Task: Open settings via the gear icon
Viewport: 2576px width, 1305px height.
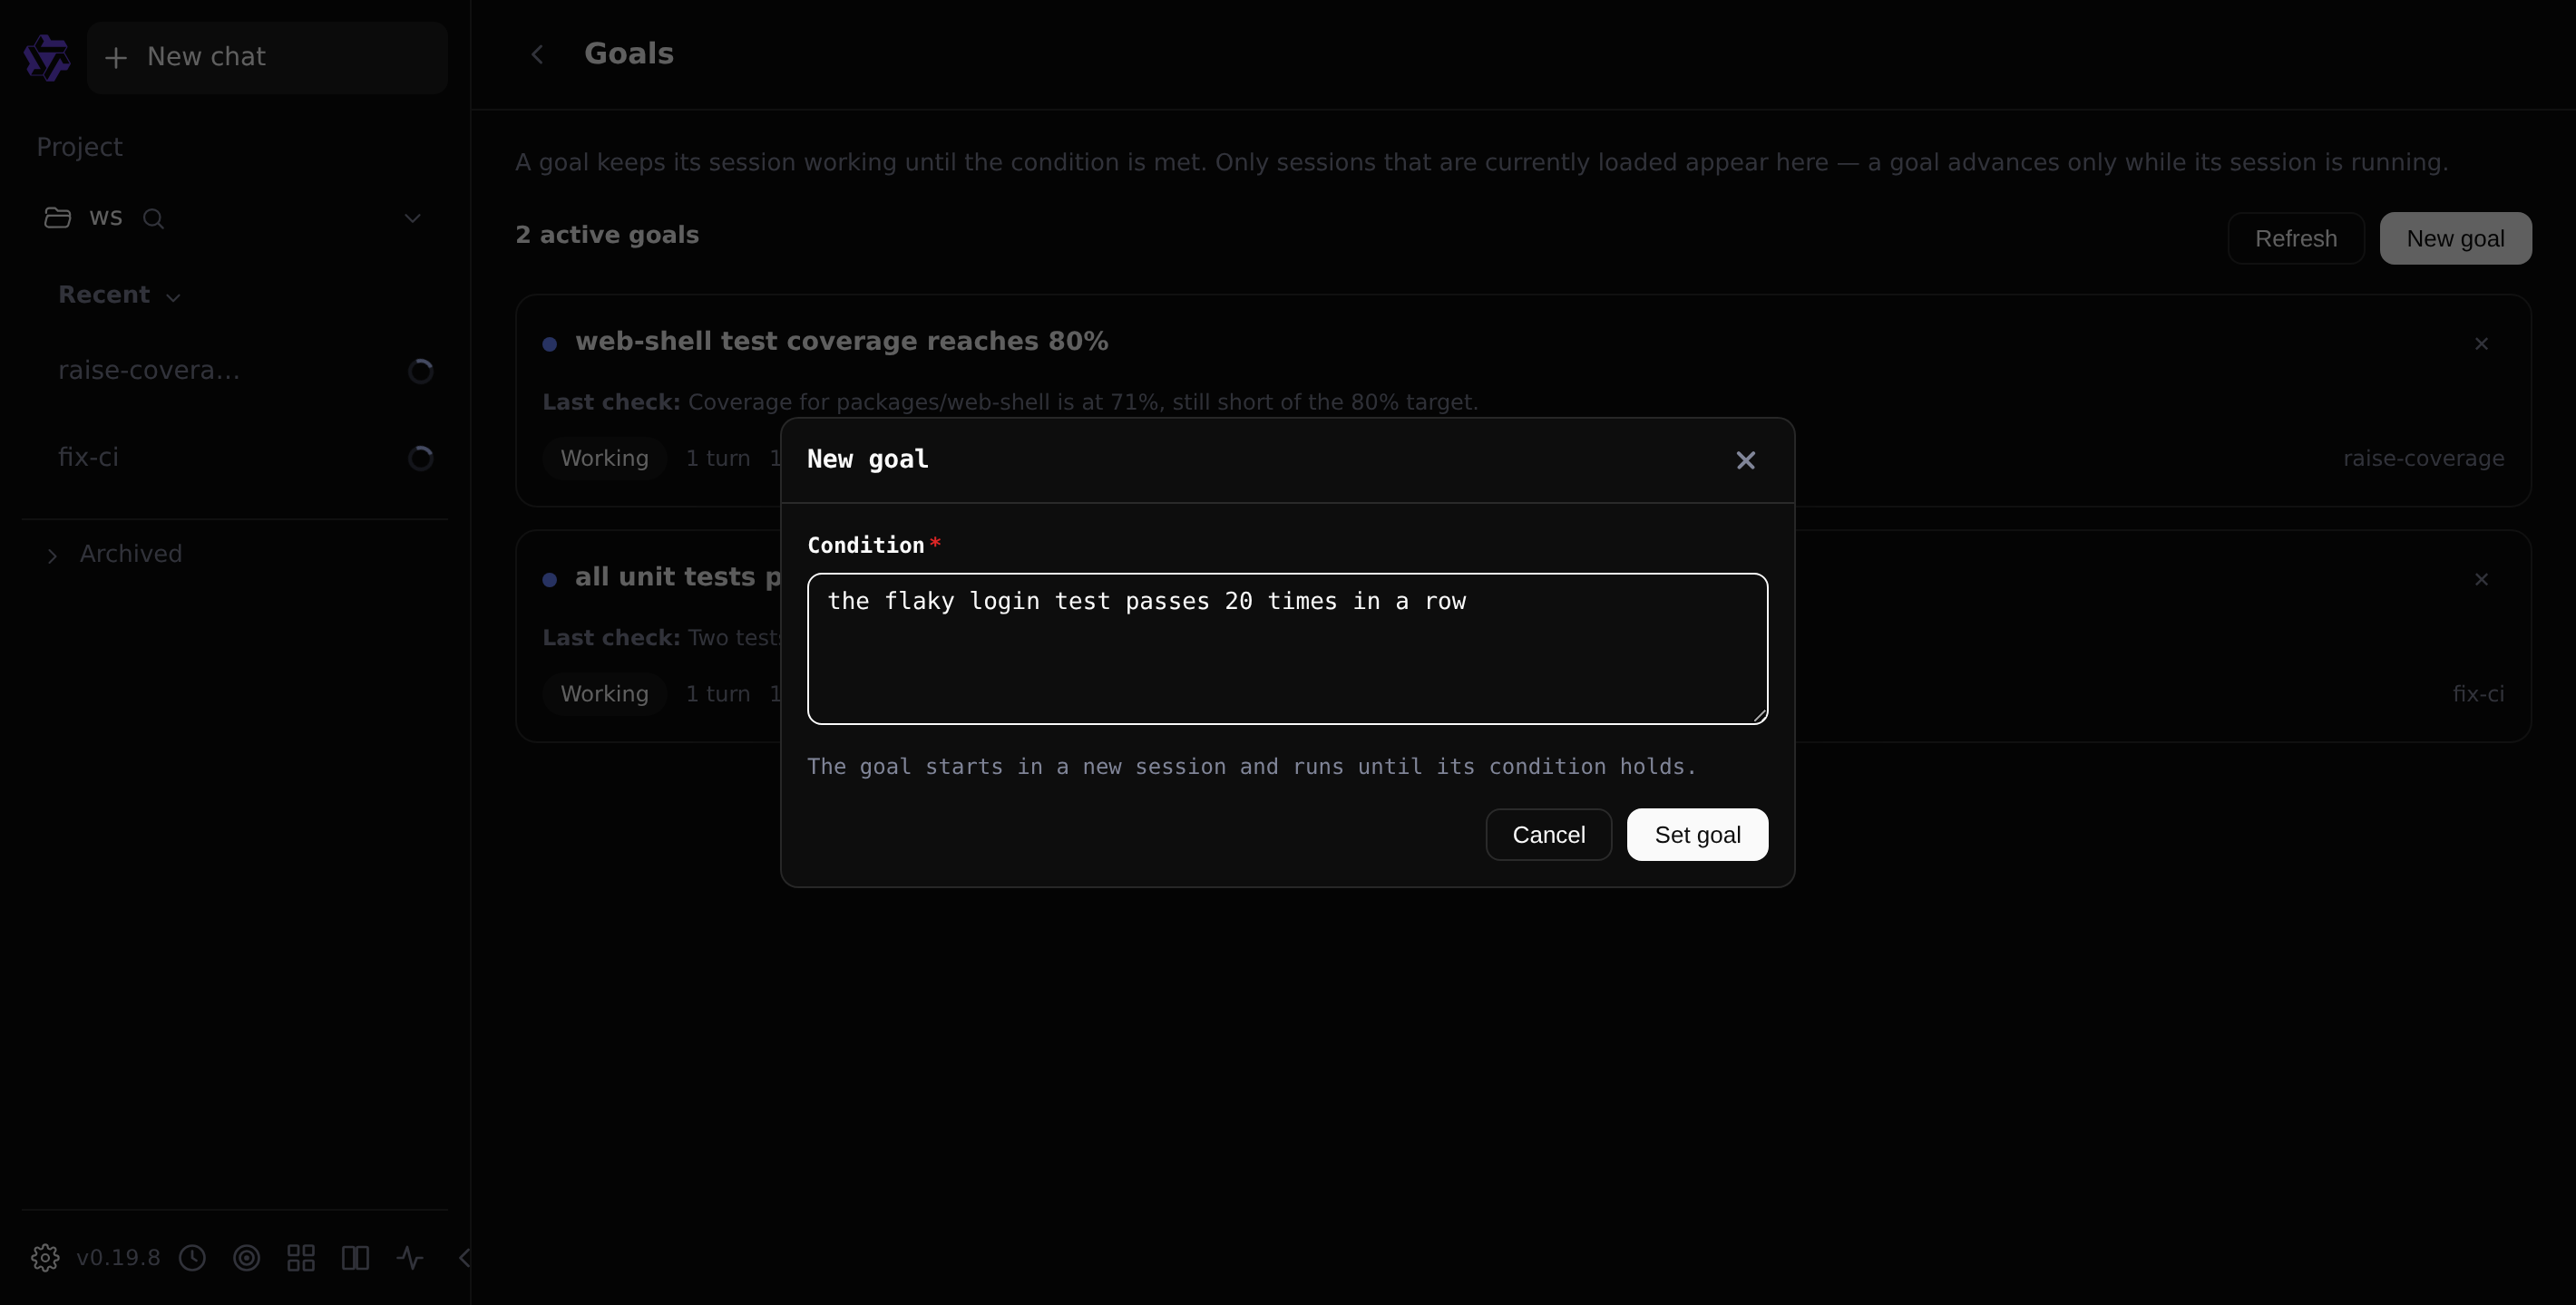Action: [x=45, y=1257]
